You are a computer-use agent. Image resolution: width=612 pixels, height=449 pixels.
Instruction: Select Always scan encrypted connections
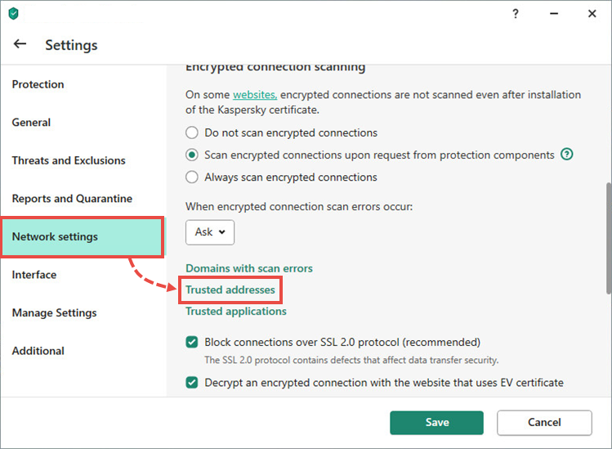click(x=192, y=177)
